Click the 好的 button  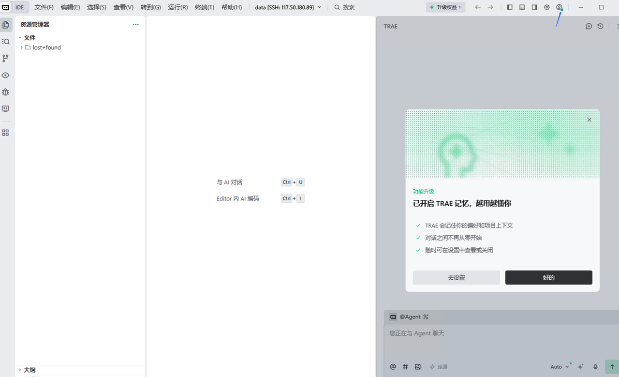pyautogui.click(x=549, y=277)
